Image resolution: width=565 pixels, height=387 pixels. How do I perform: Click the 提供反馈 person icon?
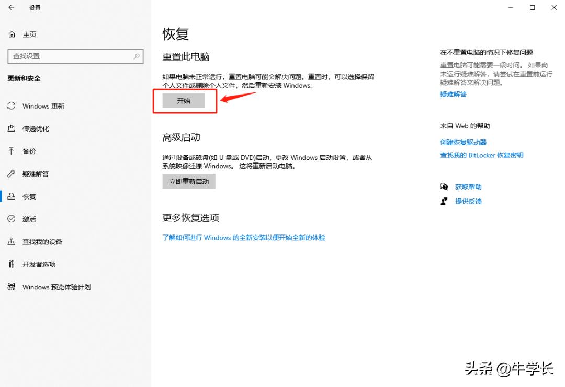pos(444,201)
